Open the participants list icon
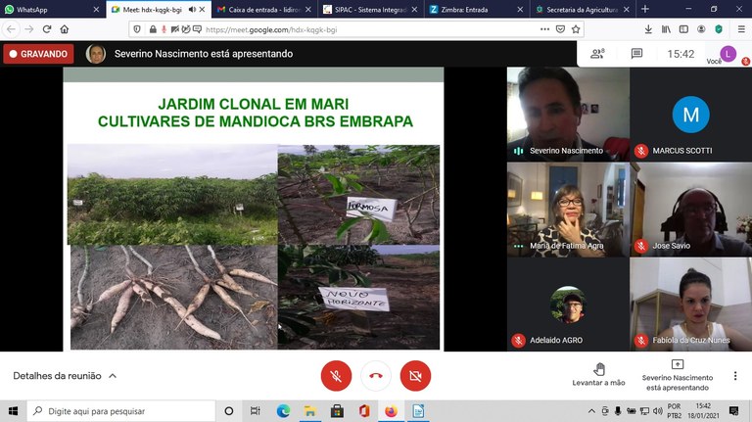Screen dimensions: 752x422 click(597, 54)
